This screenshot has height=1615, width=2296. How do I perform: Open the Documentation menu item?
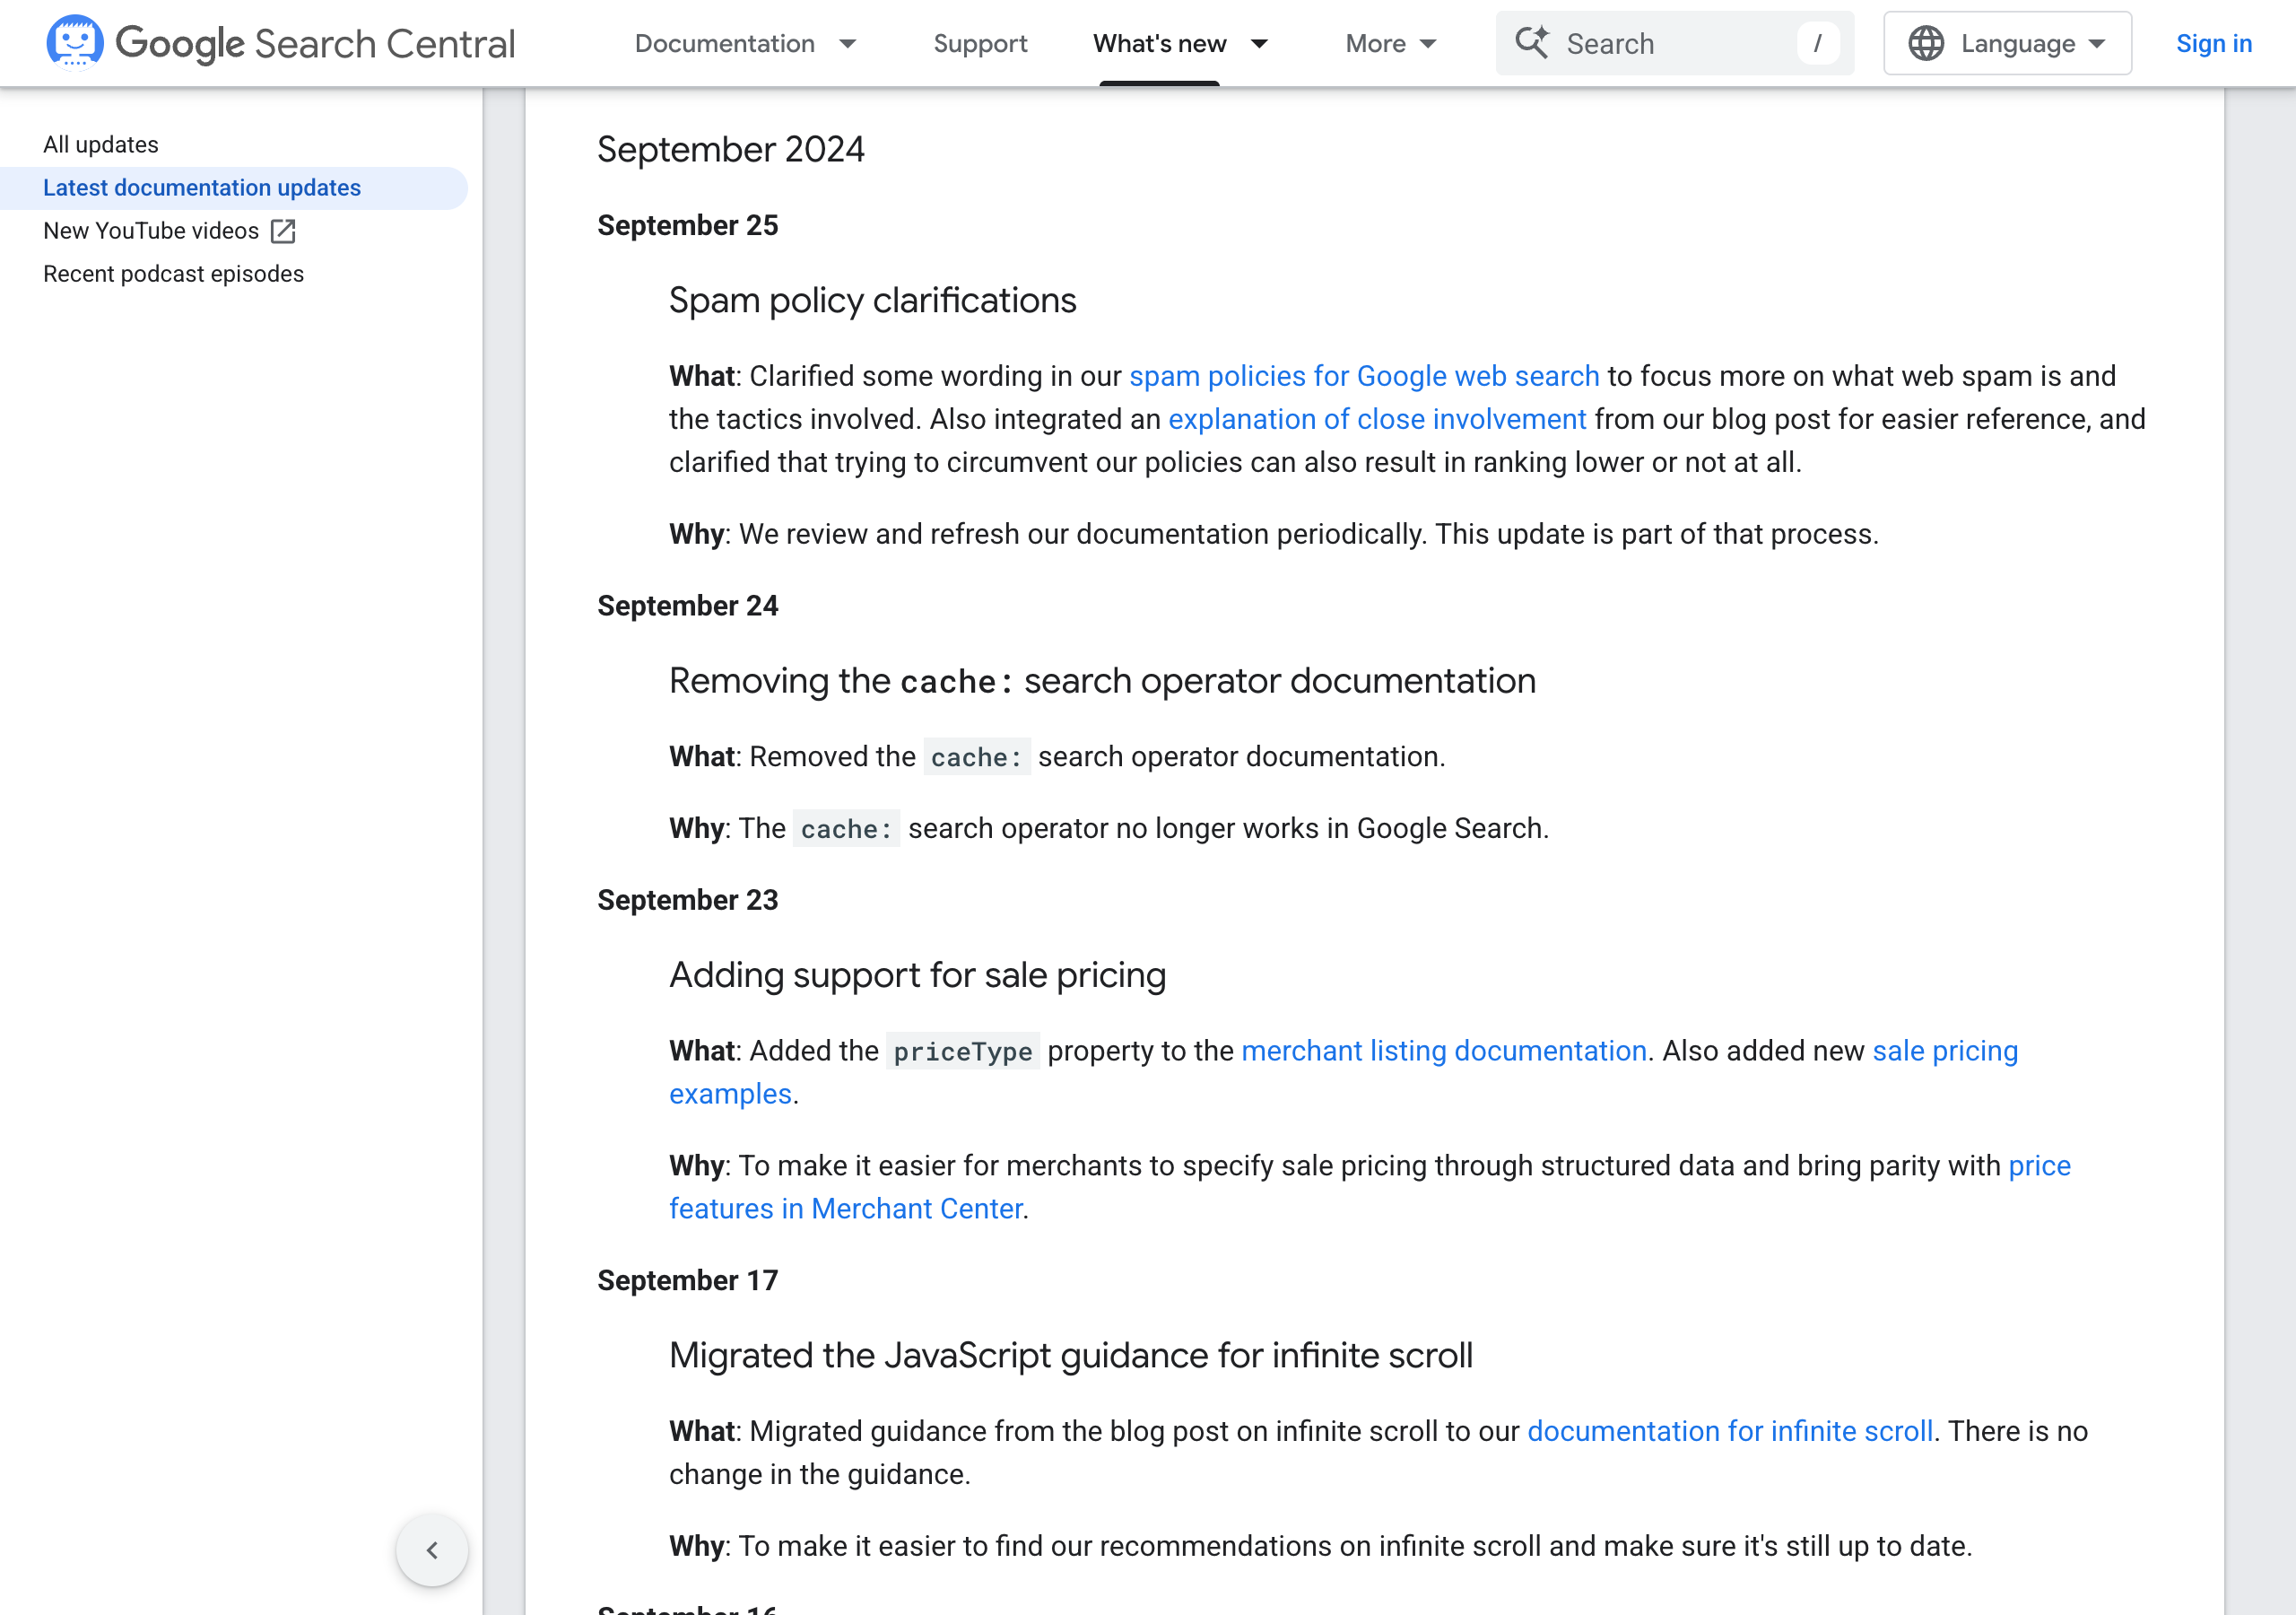[x=725, y=43]
